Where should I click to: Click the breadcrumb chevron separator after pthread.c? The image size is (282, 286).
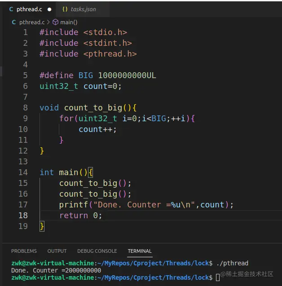48,22
